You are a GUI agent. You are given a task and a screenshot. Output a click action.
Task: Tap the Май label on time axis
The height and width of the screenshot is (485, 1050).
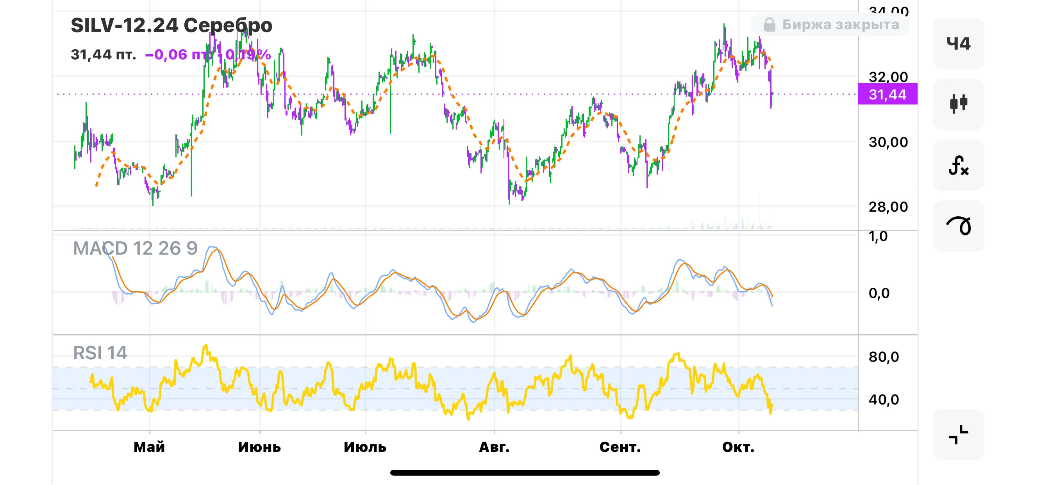click(x=149, y=447)
